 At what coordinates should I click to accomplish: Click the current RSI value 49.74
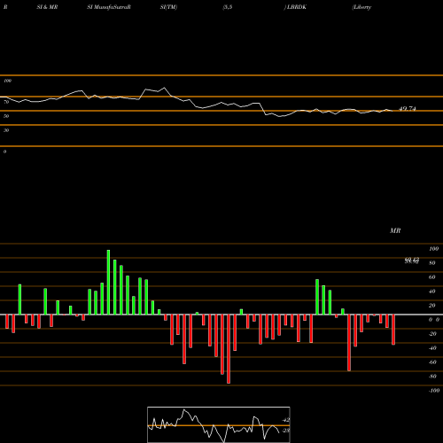pos(408,109)
